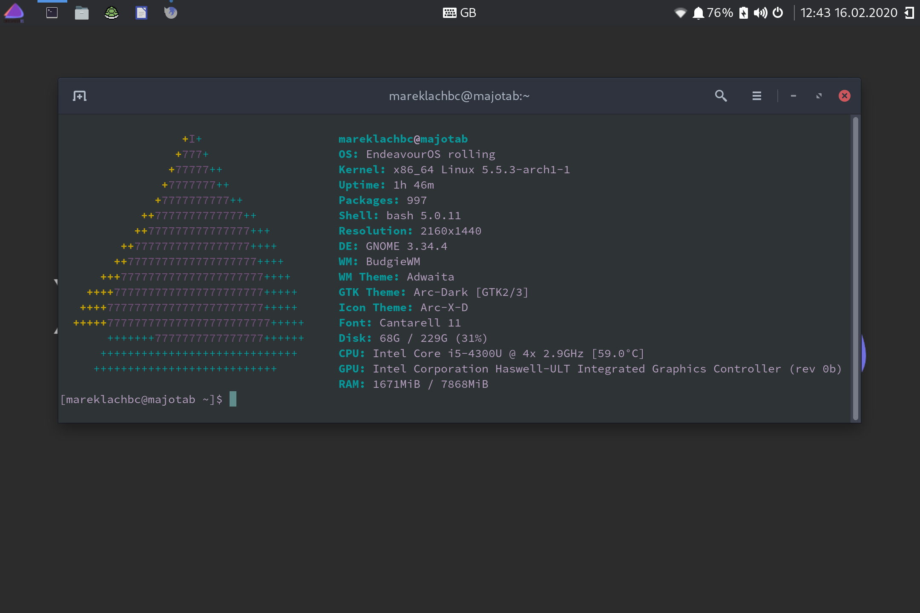Screen dimensions: 920x613
Task: Click the 'Disk: 68G / 229G' line
Action: tap(413, 338)
